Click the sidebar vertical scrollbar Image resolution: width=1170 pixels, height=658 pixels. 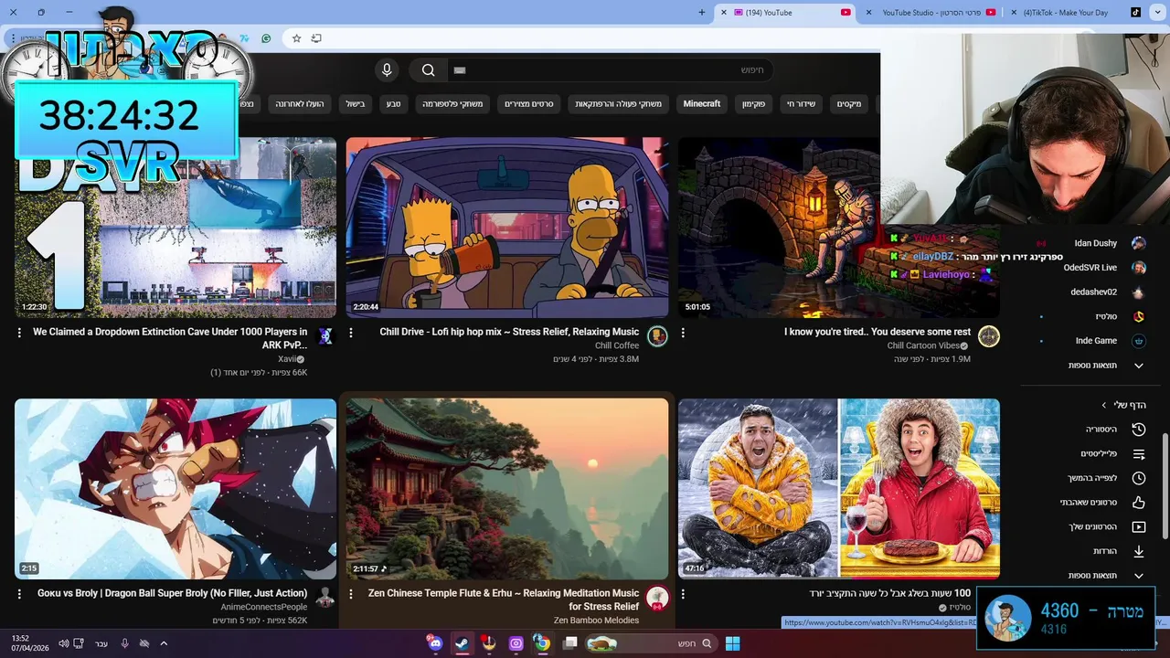1165,484
